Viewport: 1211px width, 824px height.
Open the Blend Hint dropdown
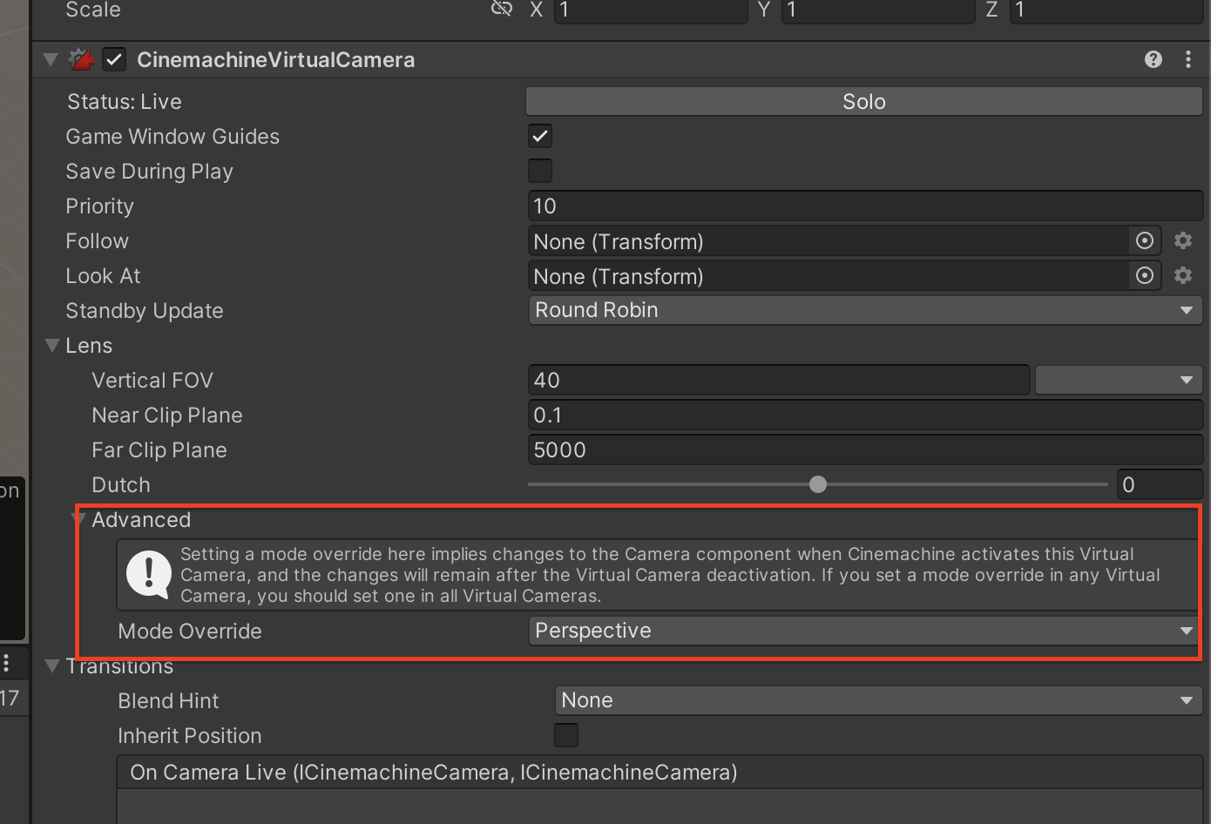point(878,700)
